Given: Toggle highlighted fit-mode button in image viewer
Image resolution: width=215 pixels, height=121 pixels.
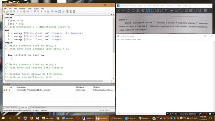Looking at the screenshot, I should (148, 10).
